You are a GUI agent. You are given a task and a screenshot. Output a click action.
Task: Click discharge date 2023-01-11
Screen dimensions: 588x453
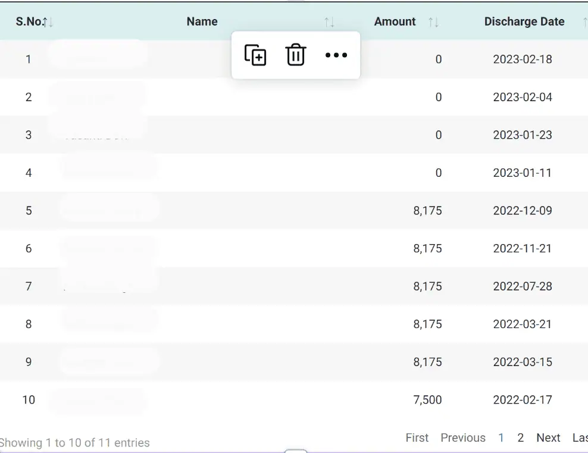click(523, 173)
